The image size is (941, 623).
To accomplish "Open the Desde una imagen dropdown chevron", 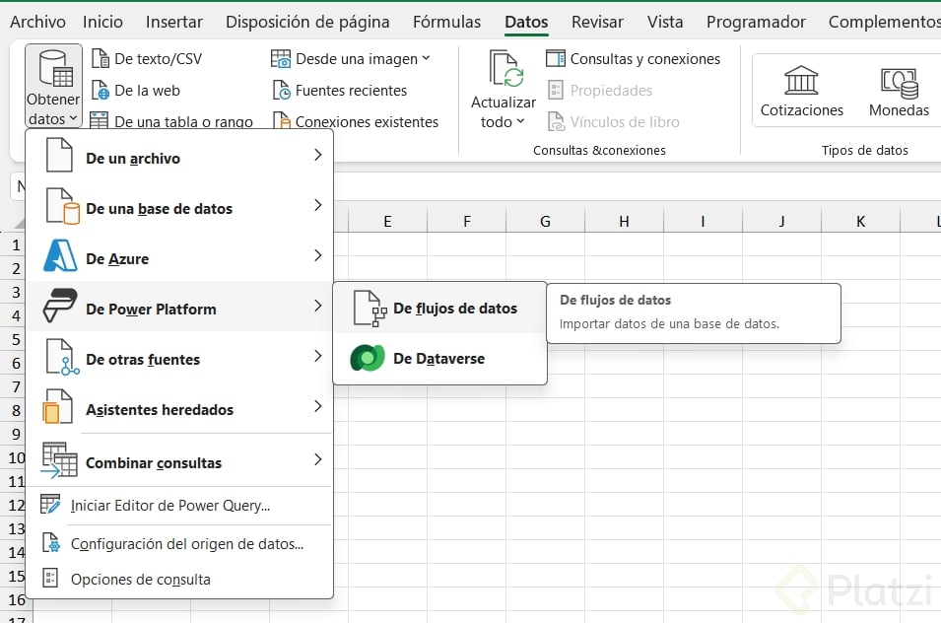I will [426, 58].
